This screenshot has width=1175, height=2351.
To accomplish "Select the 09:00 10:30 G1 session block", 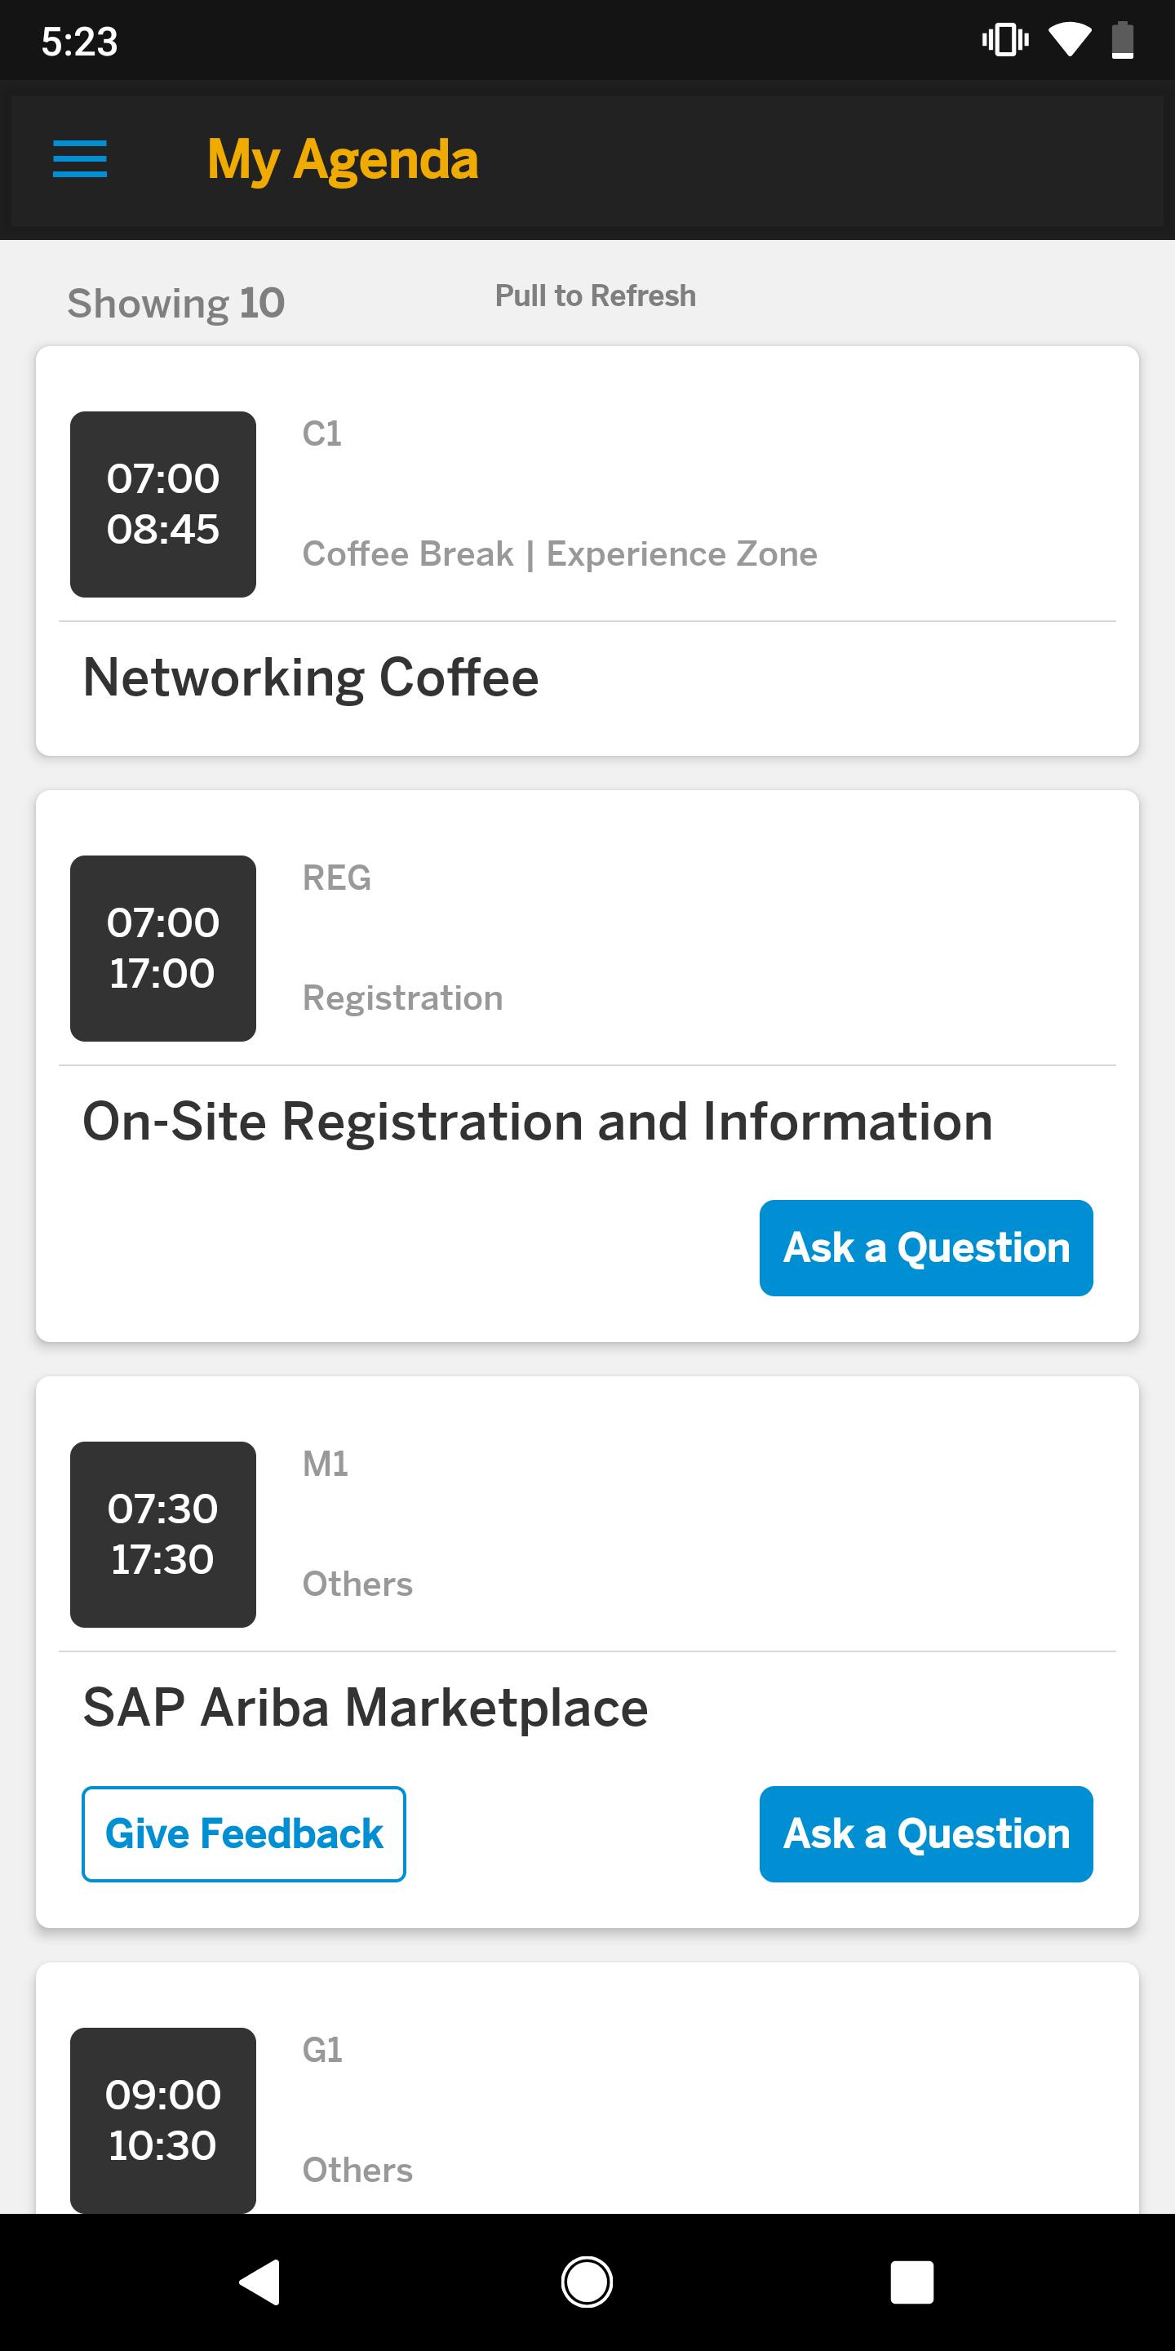I will [x=163, y=2120].
